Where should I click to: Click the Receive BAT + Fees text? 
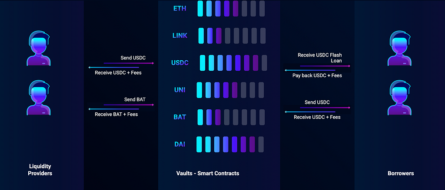116,115
